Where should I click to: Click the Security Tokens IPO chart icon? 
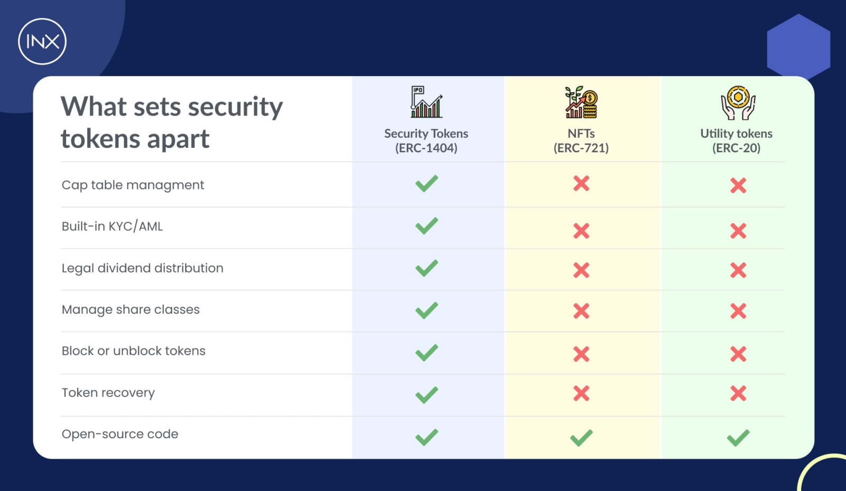click(x=426, y=102)
